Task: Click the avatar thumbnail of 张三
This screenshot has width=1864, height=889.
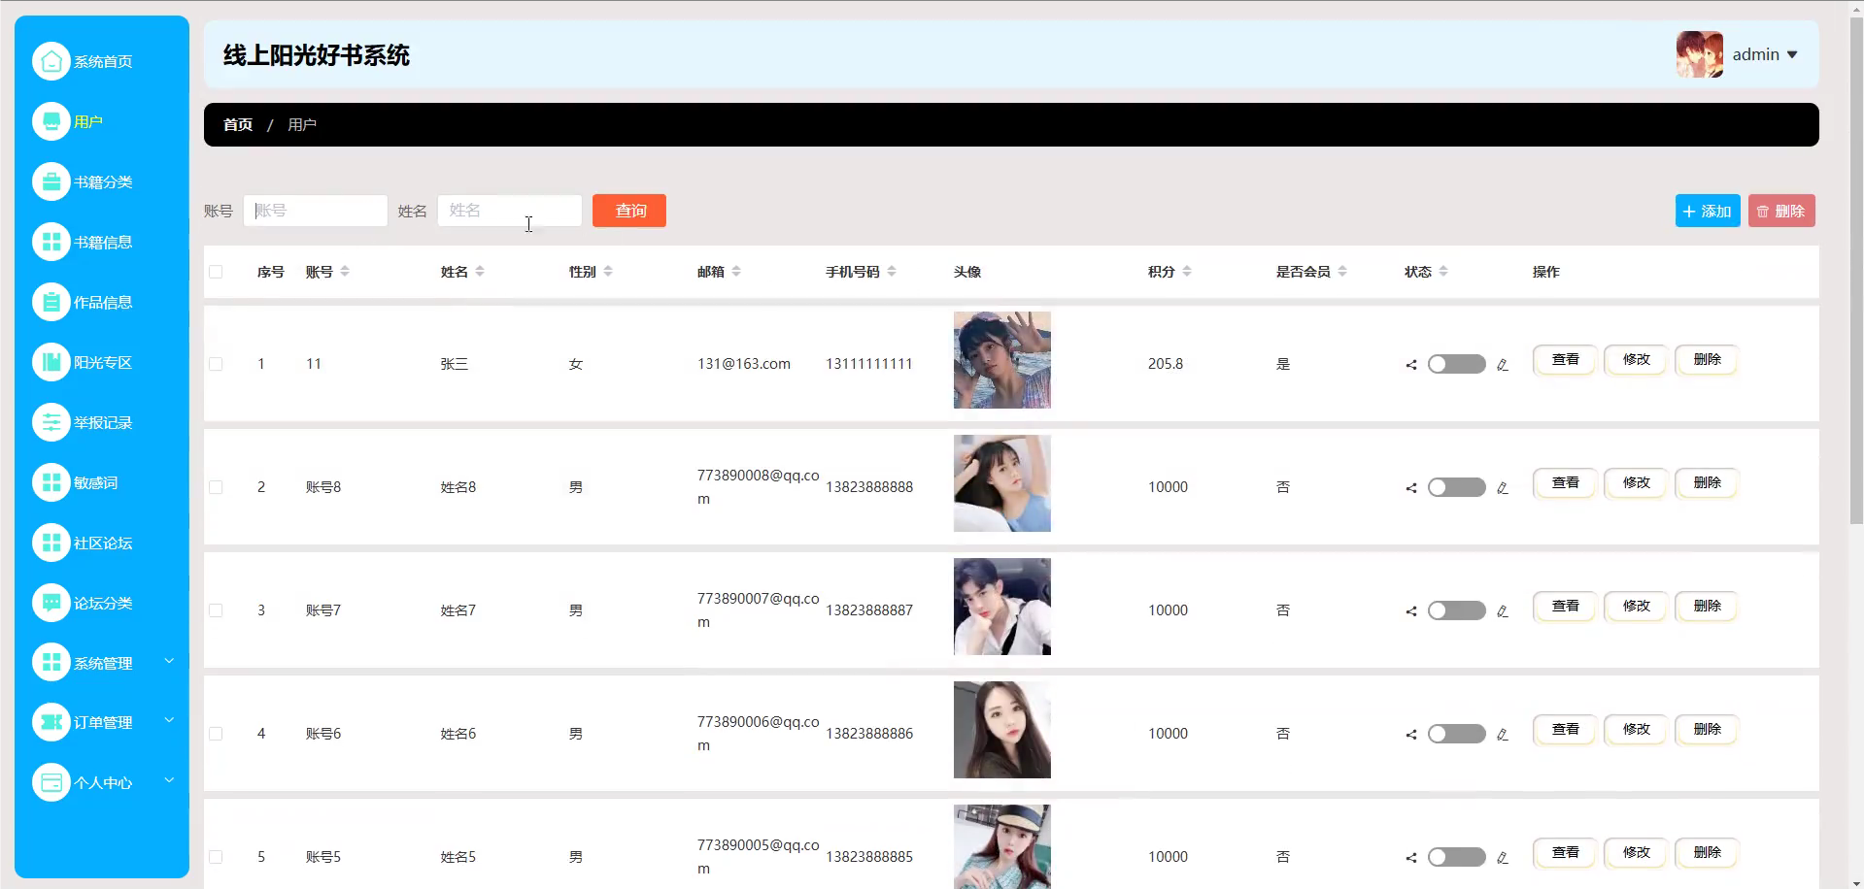Action: tap(1001, 360)
